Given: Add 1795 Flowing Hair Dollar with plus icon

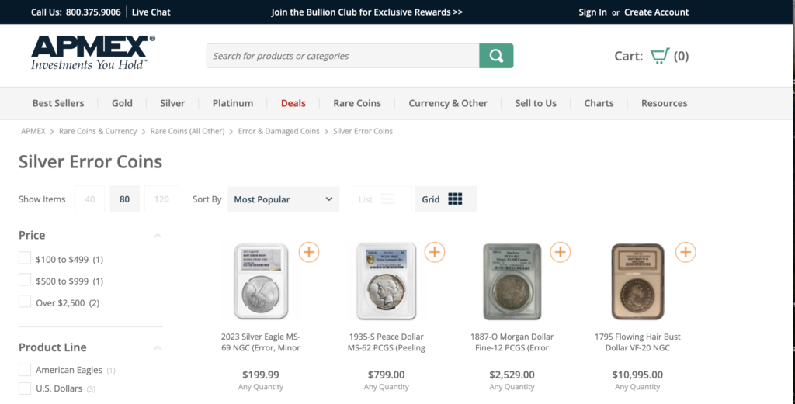Looking at the screenshot, I should pos(686,251).
